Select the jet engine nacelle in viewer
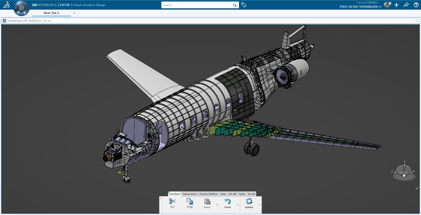 [293, 73]
